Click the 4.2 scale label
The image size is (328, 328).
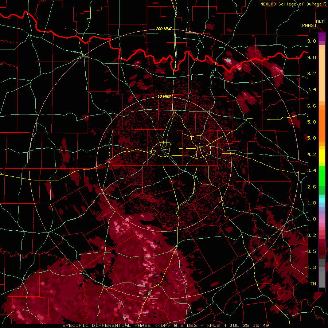(x=312, y=155)
